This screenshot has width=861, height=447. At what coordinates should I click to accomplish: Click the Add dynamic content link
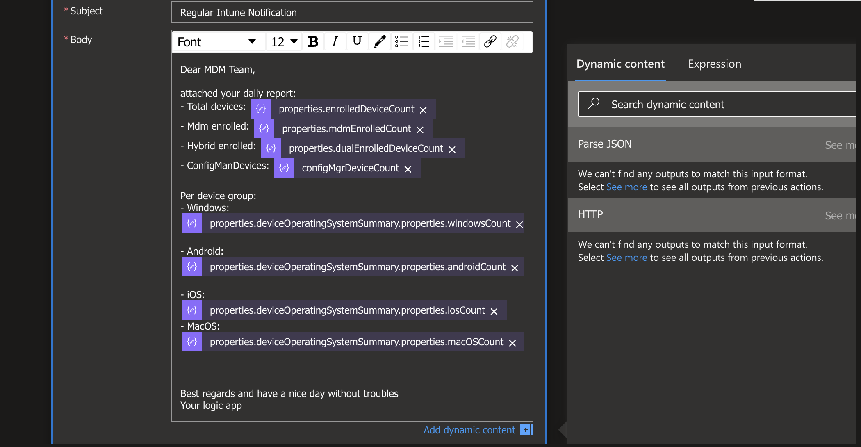[x=469, y=430]
